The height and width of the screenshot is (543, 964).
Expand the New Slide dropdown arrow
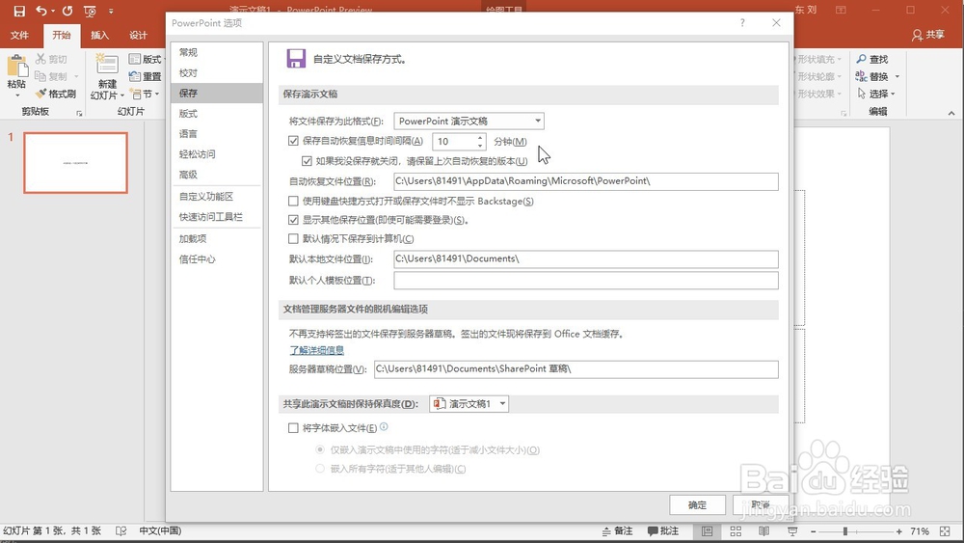(x=121, y=95)
